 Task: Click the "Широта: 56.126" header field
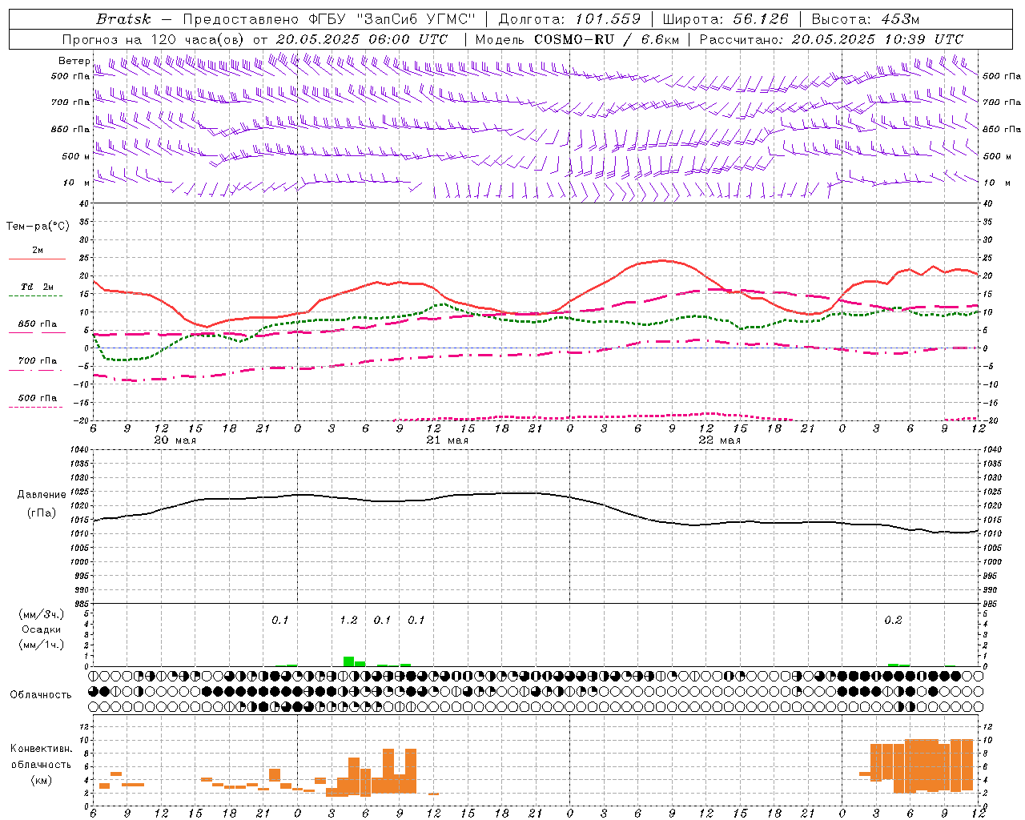pyautogui.click(x=726, y=19)
